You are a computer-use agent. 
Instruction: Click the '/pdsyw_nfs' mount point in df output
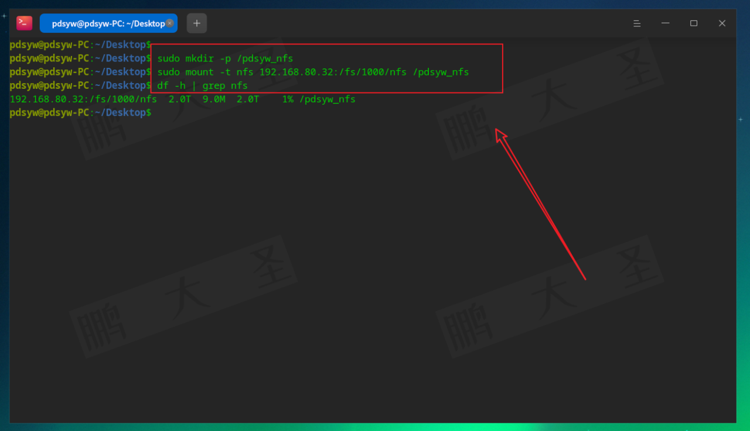328,99
